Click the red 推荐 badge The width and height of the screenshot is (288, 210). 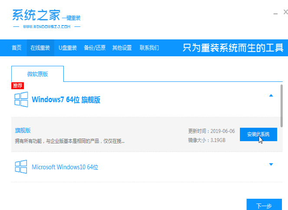pyautogui.click(x=17, y=86)
